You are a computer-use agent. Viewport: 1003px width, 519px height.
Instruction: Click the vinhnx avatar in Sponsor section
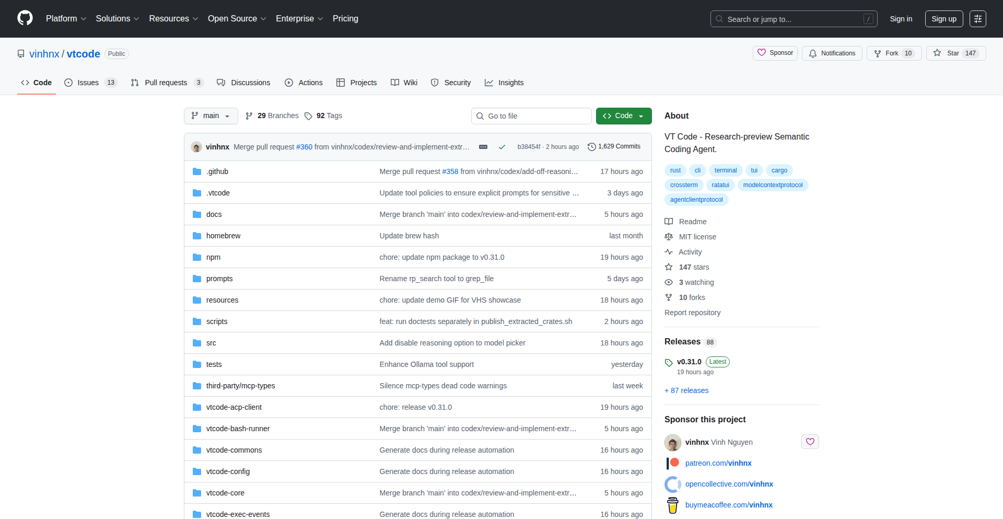tap(673, 442)
